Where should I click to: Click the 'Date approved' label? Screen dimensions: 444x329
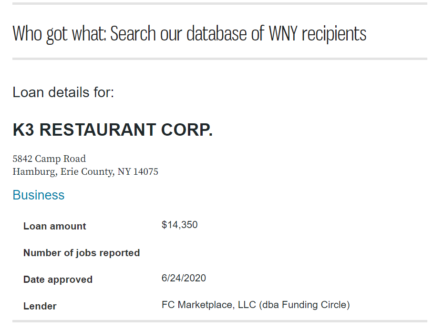click(58, 279)
